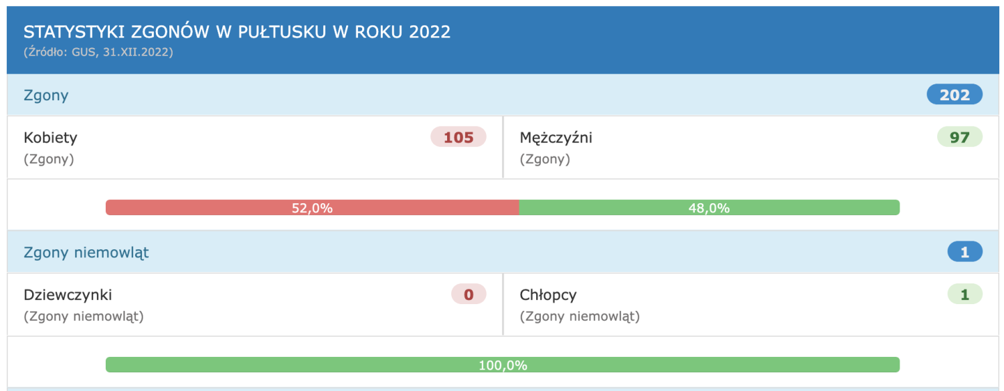Click the red 52,0% bar segment
1004x391 pixels.
tap(312, 208)
